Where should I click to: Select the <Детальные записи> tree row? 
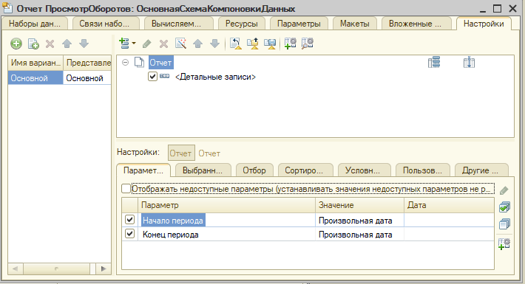click(x=215, y=77)
